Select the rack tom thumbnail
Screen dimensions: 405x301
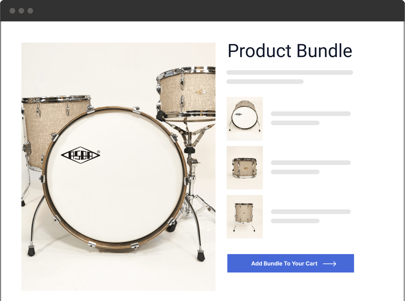(x=245, y=168)
